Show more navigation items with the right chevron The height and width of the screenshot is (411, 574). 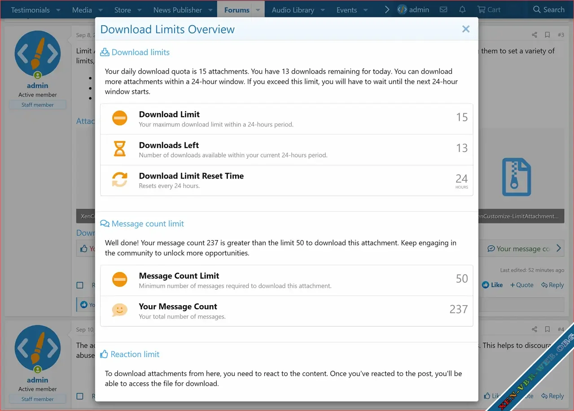point(387,9)
